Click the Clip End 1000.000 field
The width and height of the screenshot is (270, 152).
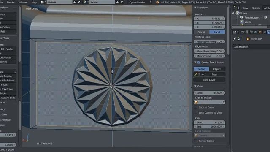[x=209, y=127]
